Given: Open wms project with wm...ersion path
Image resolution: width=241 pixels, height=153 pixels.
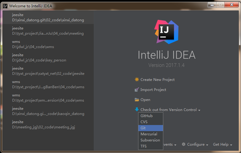Looking at the screenshot, I should pos(48,98).
